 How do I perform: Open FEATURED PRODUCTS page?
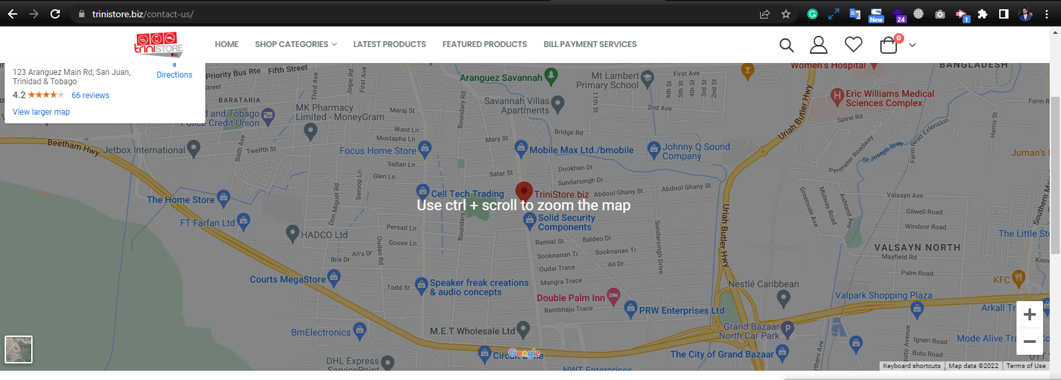point(484,44)
